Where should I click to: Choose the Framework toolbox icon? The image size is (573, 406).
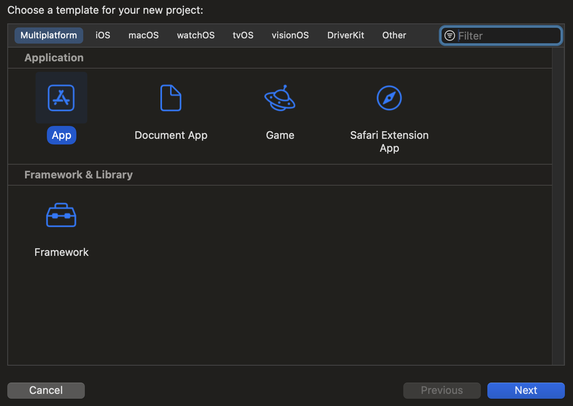pos(61,215)
